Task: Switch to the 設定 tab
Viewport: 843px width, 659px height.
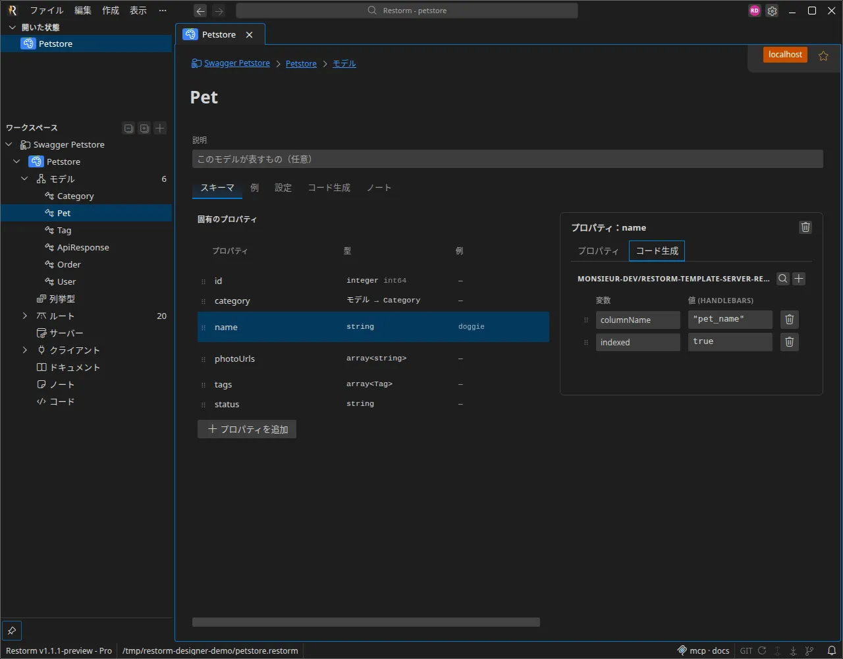Action: [283, 188]
